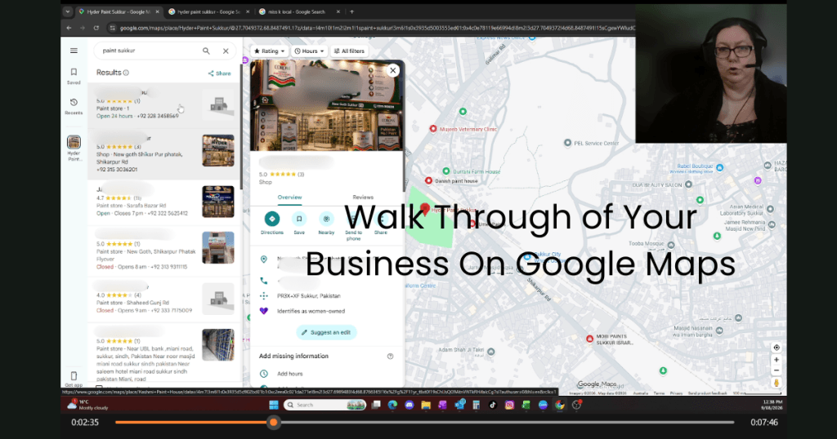Open Windows Start menu on taskbar
837x439 pixels.
point(273,405)
